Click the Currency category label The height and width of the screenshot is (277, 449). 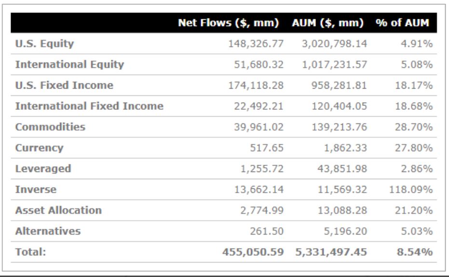(x=40, y=148)
